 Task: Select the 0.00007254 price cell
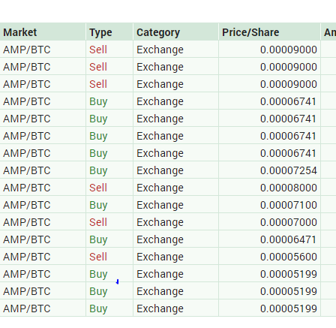(269, 170)
